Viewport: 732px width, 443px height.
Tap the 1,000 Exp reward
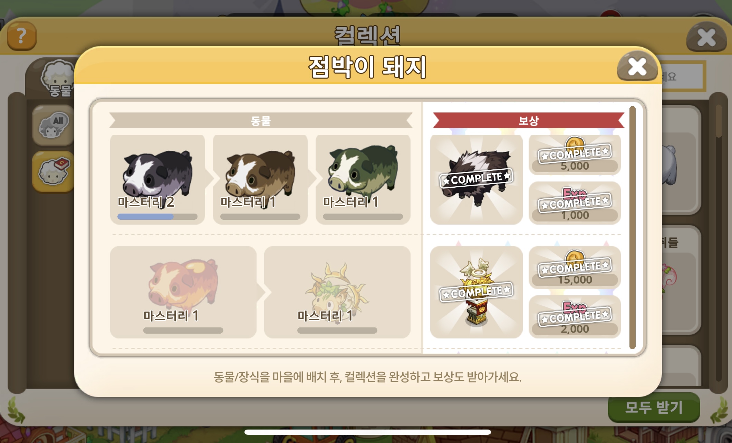[x=575, y=204]
